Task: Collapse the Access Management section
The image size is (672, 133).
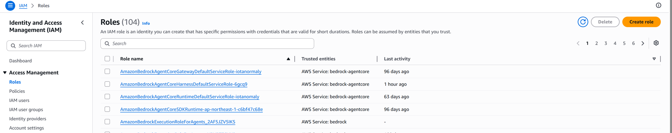Action: (5, 73)
